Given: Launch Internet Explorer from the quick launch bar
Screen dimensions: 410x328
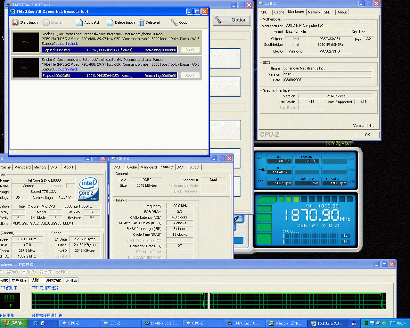Looking at the screenshot, I should (x=35, y=323).
